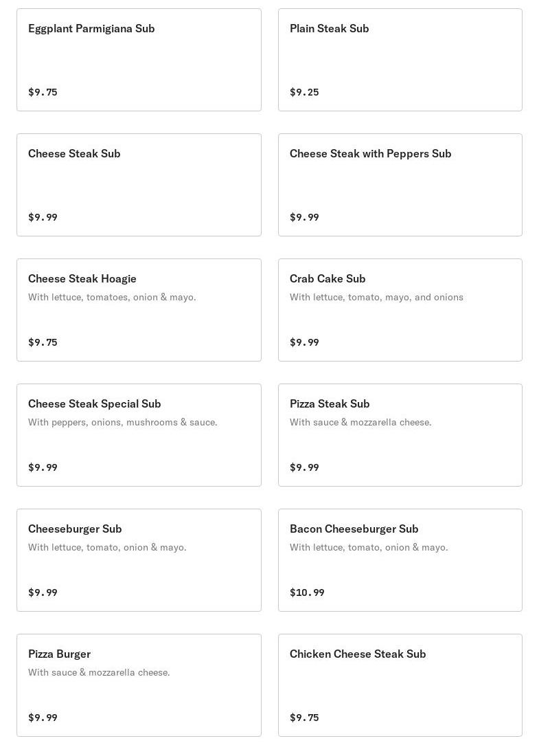Click the $10.99 price on Bacon Cheeseburger

point(307,592)
